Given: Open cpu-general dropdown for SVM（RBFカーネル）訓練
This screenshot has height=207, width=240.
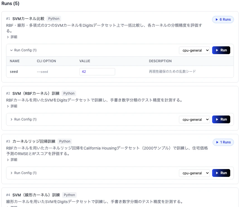Looking at the screenshot, I should coord(194,119).
